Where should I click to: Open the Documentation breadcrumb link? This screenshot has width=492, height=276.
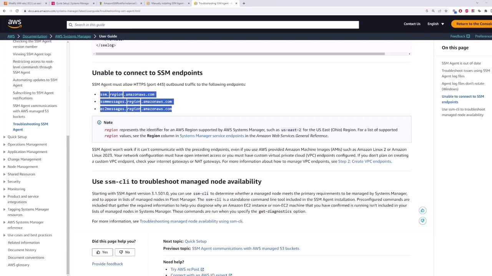click(35, 36)
